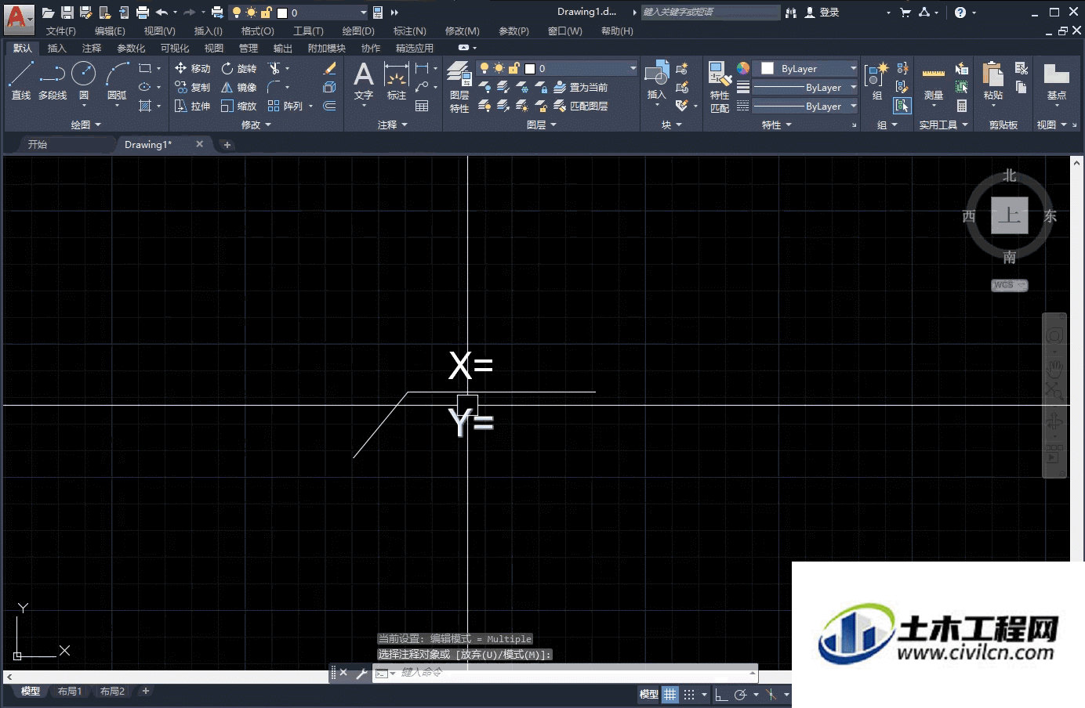
Task: Click the Copy (复制) tool
Action: point(192,87)
